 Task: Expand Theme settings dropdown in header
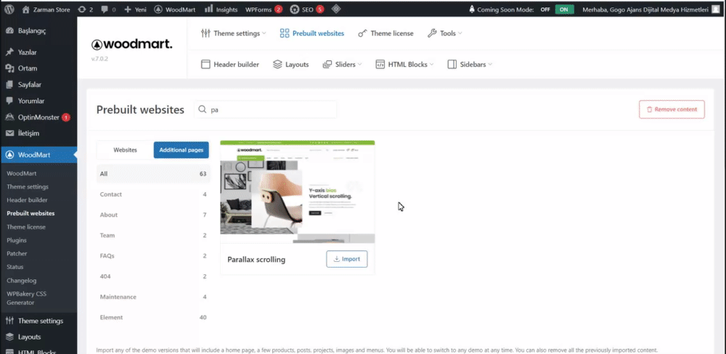233,33
